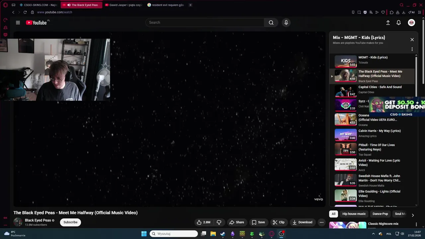Viewport: 425px width, 239px height.
Task: Open the browser tab search magnifier
Action: pos(401,5)
